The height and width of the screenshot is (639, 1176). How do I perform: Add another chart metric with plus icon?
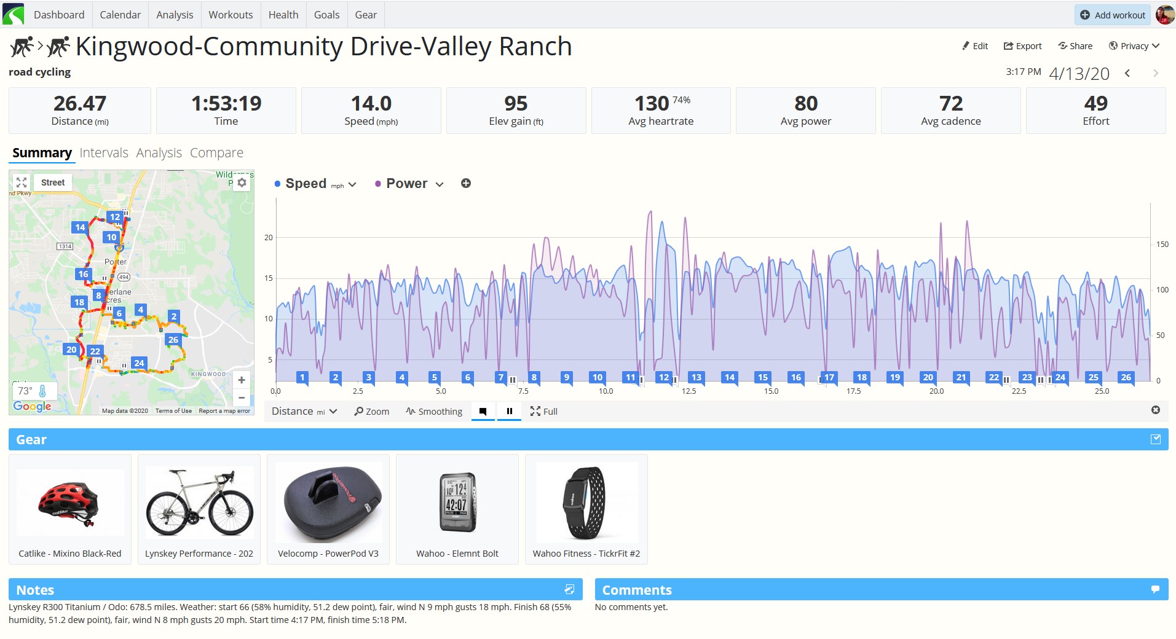(x=466, y=183)
